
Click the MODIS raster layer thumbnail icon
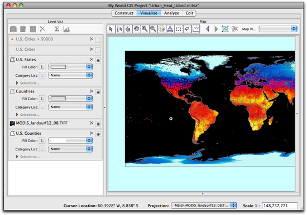tap(12, 123)
